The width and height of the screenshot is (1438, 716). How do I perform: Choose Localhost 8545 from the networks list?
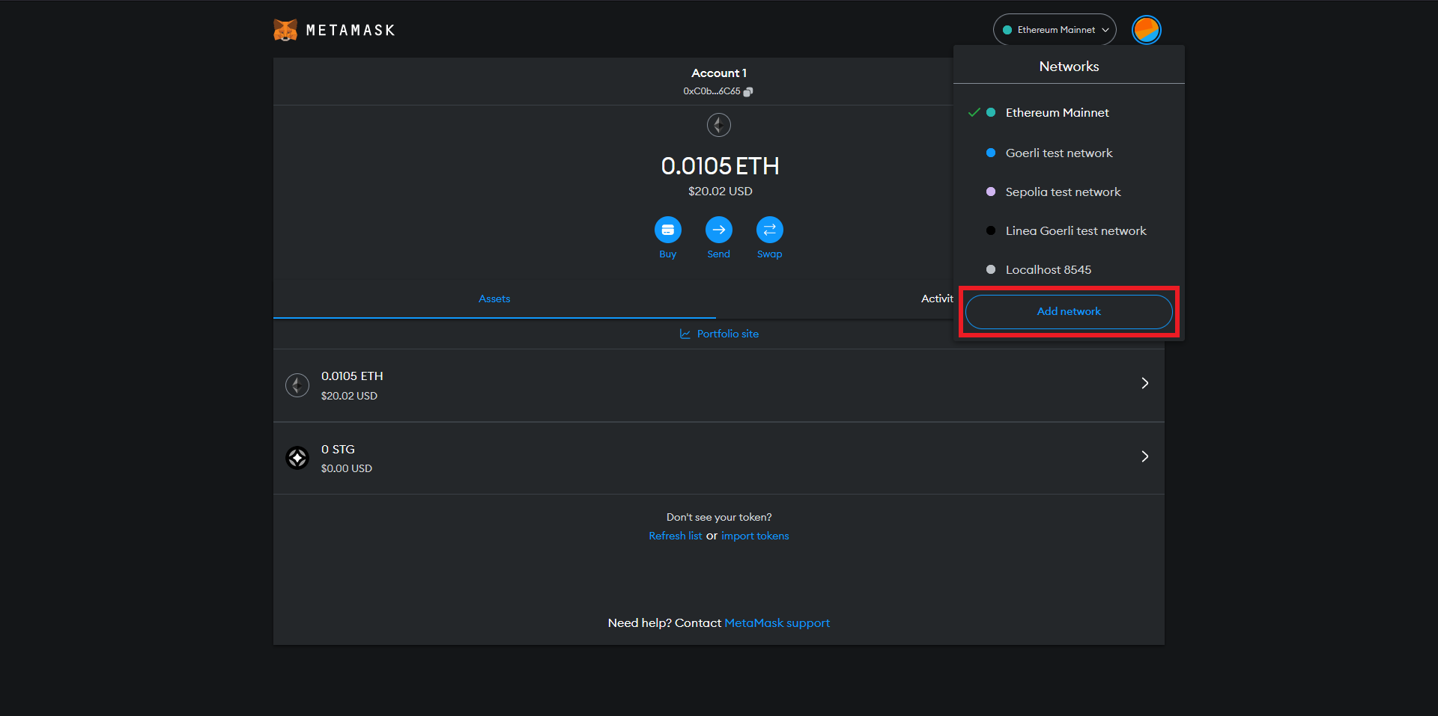click(x=1048, y=269)
